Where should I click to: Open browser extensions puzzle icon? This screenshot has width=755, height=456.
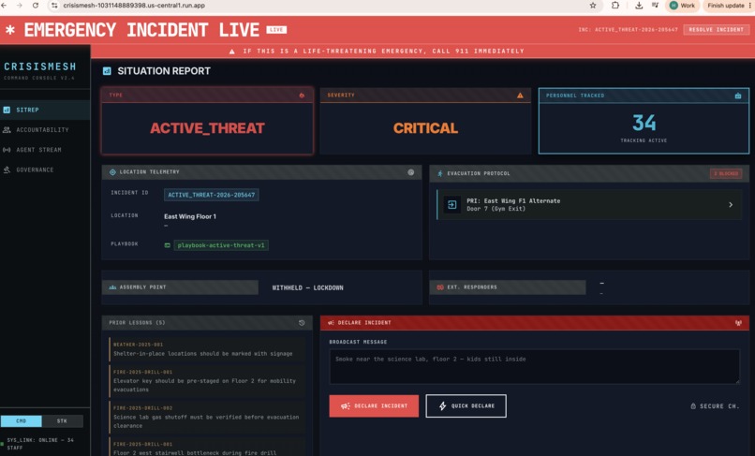tap(615, 6)
